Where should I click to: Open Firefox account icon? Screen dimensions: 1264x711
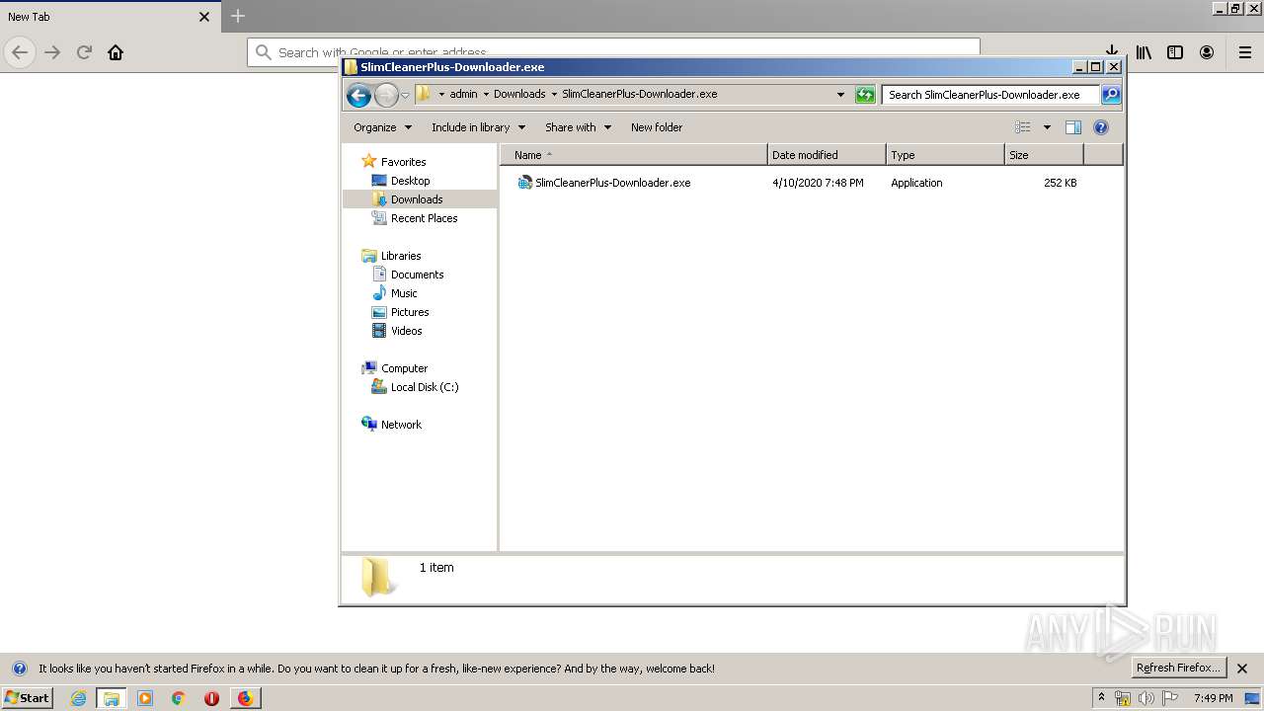[x=1207, y=52]
